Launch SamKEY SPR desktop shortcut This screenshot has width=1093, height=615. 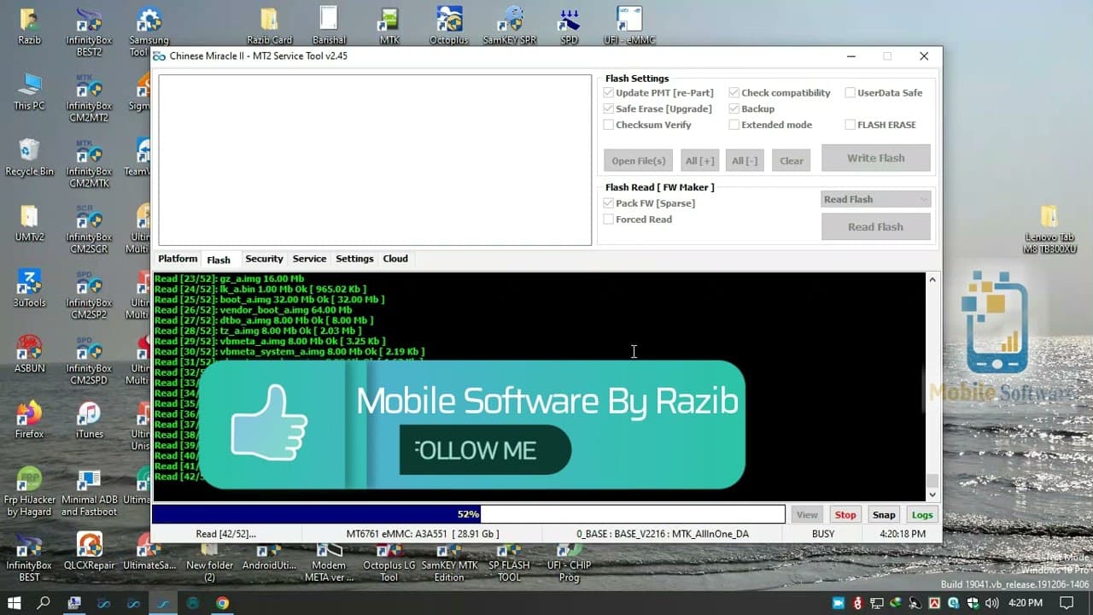pyautogui.click(x=509, y=26)
